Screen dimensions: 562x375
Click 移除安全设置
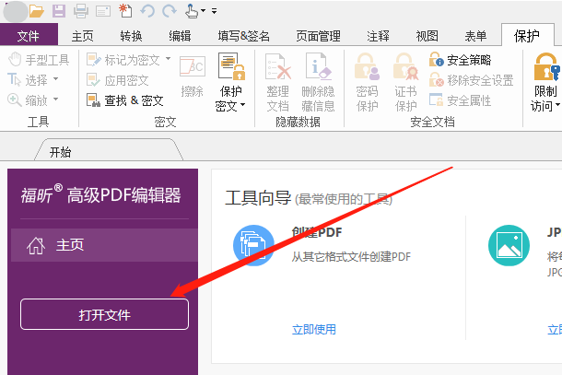472,80
